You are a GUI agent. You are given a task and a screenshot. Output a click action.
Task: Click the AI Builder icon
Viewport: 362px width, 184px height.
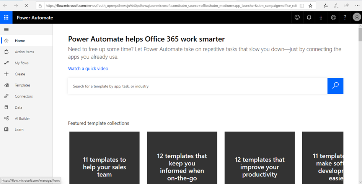coord(7,118)
